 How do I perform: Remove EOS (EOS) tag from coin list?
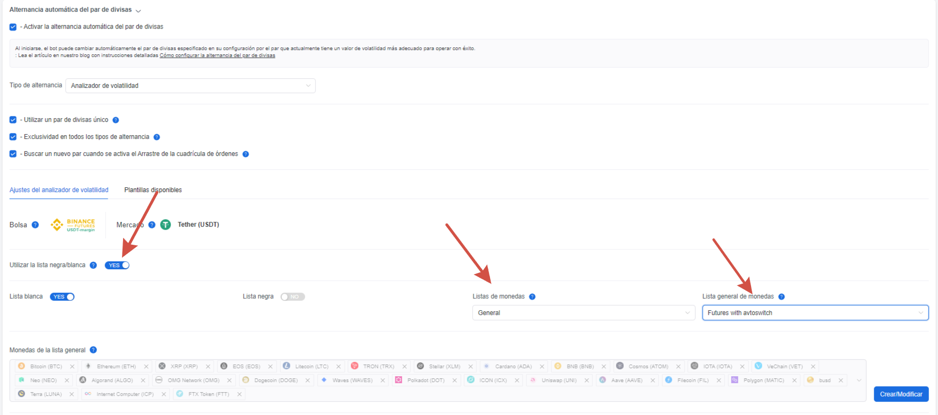(x=270, y=367)
